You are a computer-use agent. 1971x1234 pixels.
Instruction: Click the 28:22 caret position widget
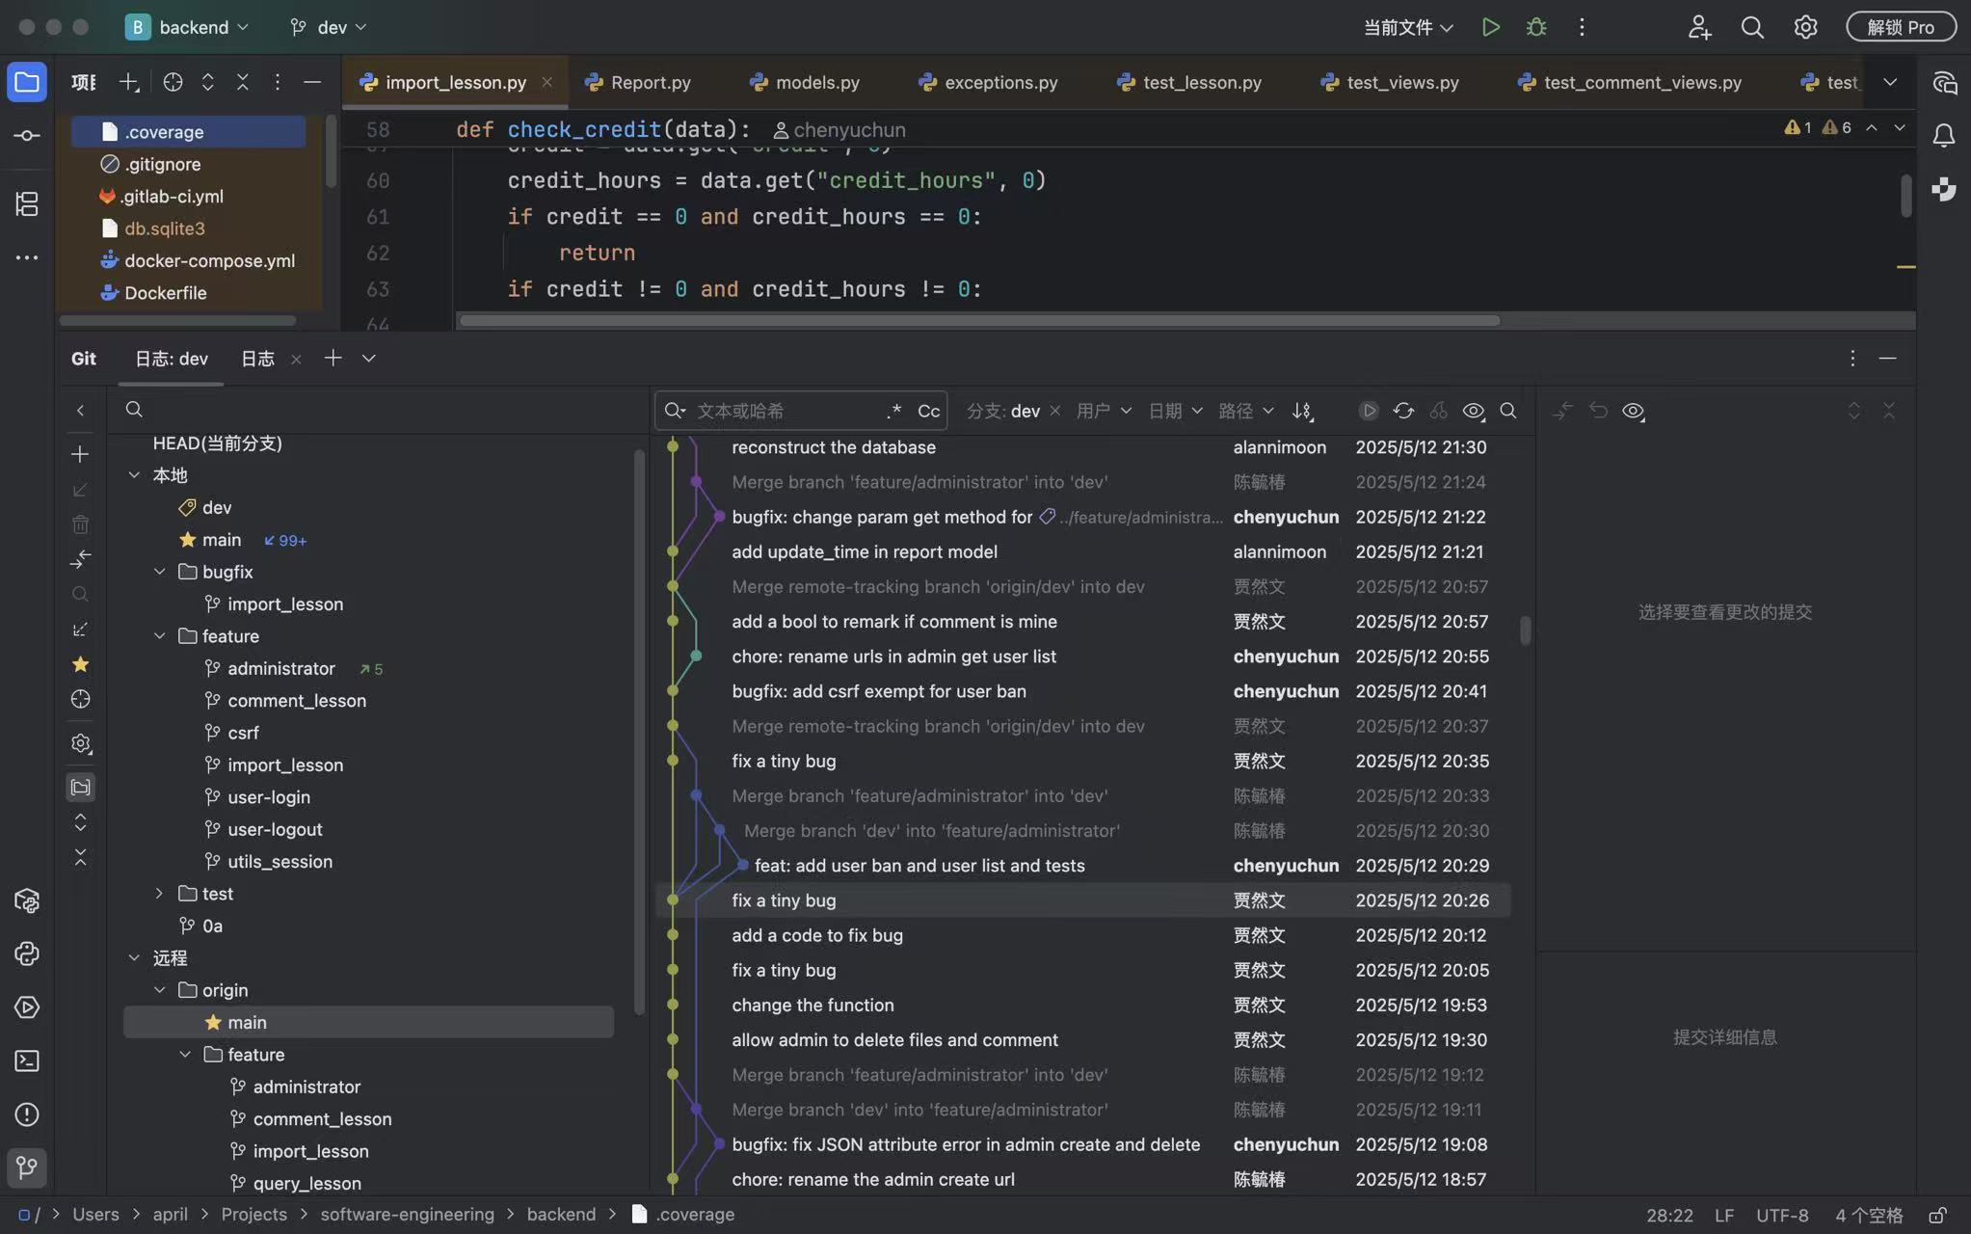pos(1669,1215)
